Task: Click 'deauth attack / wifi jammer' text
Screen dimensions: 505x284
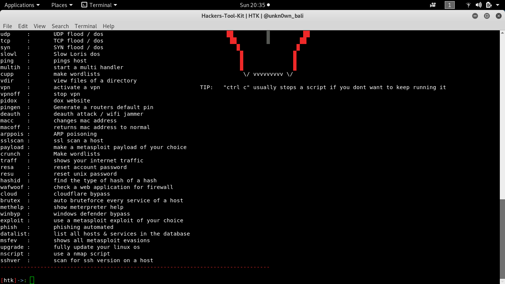Action: 98,114
